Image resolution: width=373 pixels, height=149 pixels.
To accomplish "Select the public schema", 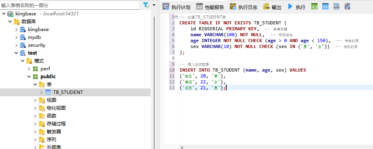I will pyautogui.click(x=48, y=77).
